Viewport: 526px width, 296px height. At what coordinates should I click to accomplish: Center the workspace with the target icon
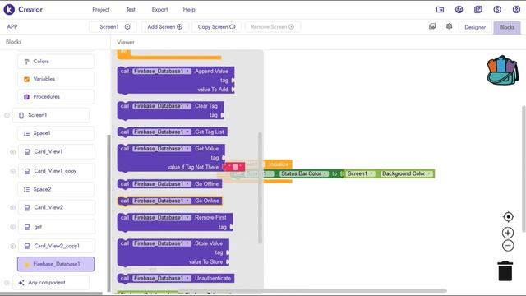pos(508,217)
